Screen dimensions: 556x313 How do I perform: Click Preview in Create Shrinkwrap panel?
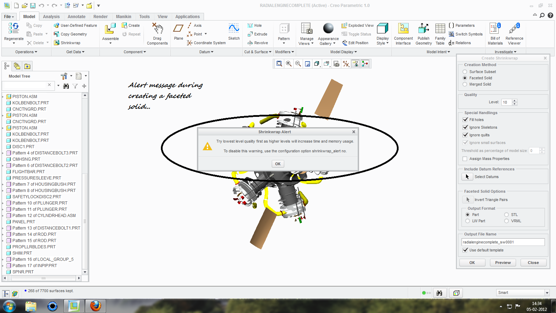[x=503, y=263]
